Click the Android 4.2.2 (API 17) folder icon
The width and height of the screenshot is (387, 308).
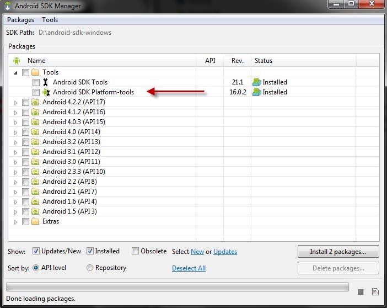tap(35, 102)
